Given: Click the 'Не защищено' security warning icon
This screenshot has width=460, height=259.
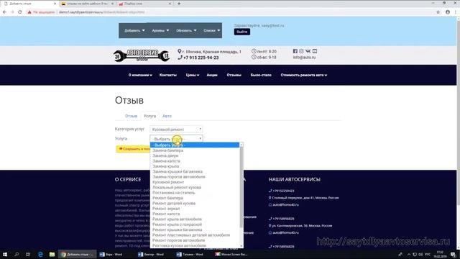Looking at the screenshot, I should [x=29, y=12].
